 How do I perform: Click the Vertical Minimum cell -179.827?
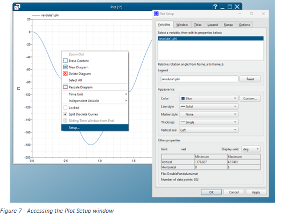(x=211, y=162)
